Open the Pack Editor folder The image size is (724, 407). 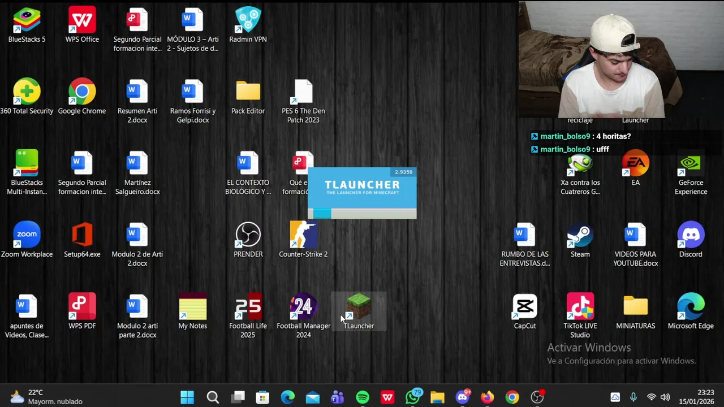248,97
